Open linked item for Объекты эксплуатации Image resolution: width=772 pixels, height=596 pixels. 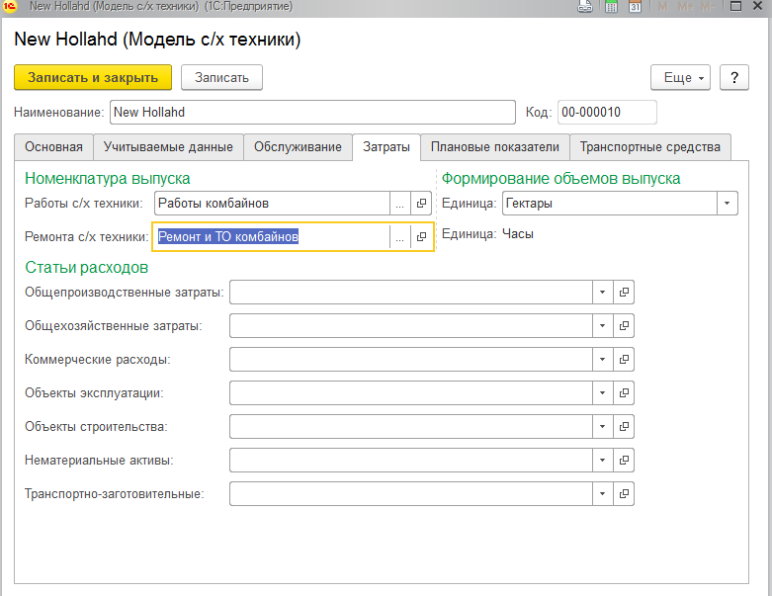coord(624,392)
